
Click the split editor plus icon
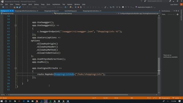[159, 16]
